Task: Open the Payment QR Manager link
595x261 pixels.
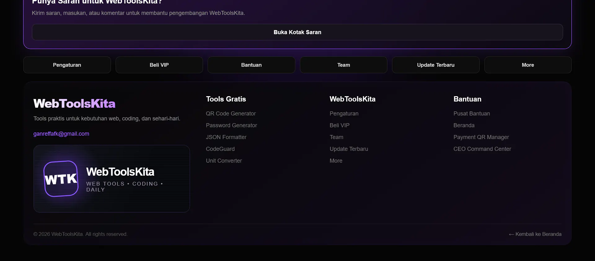Action: (x=481, y=137)
